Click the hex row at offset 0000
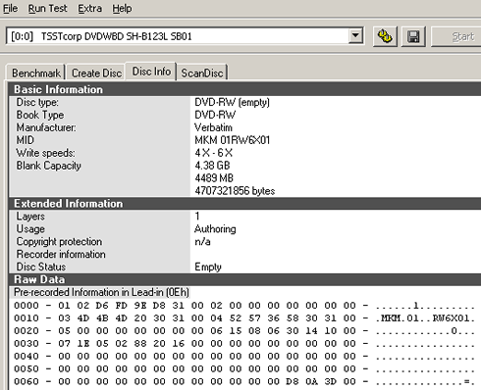Viewport: 481px width, 390px height. coord(244,306)
